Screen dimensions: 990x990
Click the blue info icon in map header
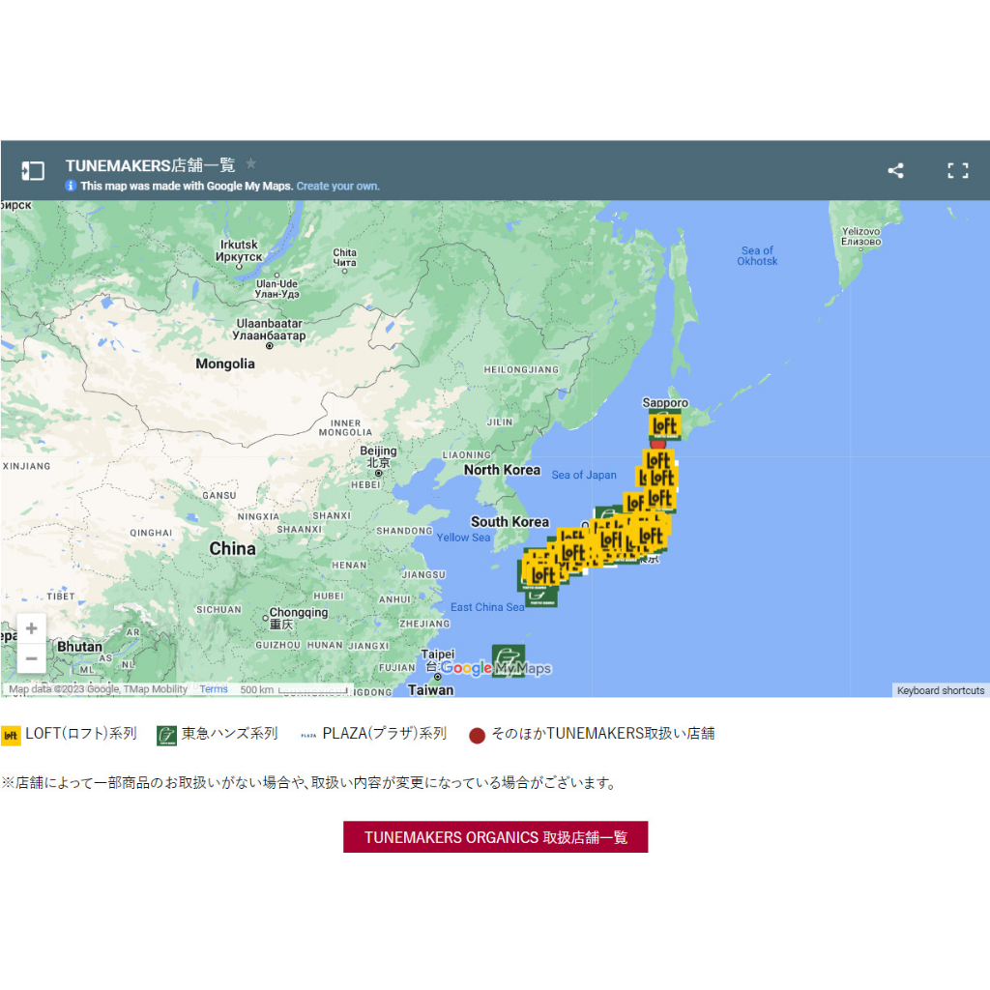pyautogui.click(x=71, y=187)
